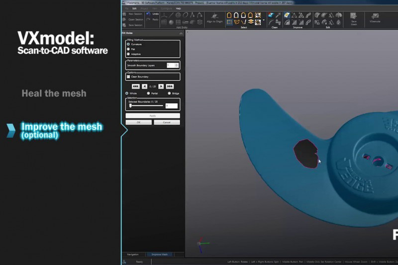Open the Help menu
The width and height of the screenshot is (398, 265).
click(x=178, y=8)
